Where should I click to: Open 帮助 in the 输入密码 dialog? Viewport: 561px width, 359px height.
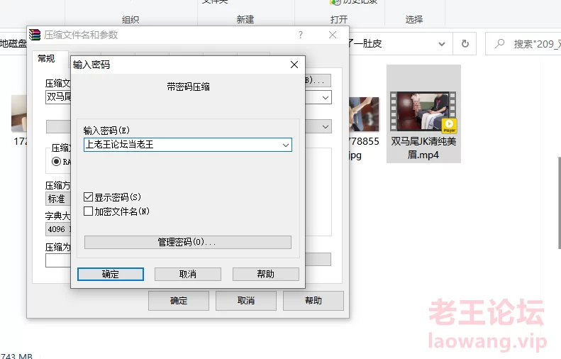point(265,274)
